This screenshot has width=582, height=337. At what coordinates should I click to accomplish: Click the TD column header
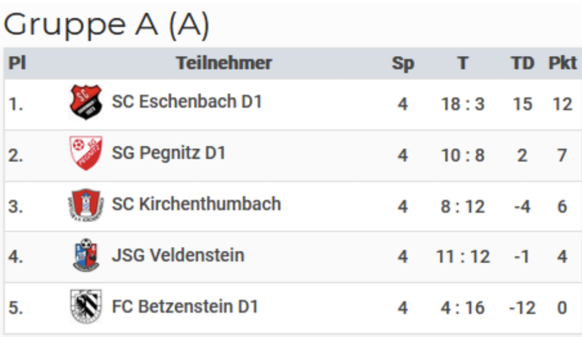(522, 63)
